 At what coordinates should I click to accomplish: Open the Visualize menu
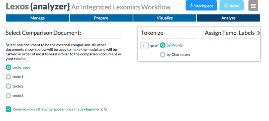[165, 18]
